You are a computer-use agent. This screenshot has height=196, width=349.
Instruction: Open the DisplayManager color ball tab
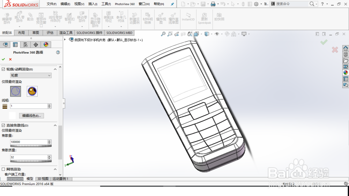(x=46, y=45)
